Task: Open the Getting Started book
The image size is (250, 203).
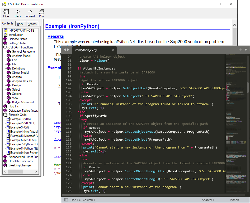Action: 18,43
